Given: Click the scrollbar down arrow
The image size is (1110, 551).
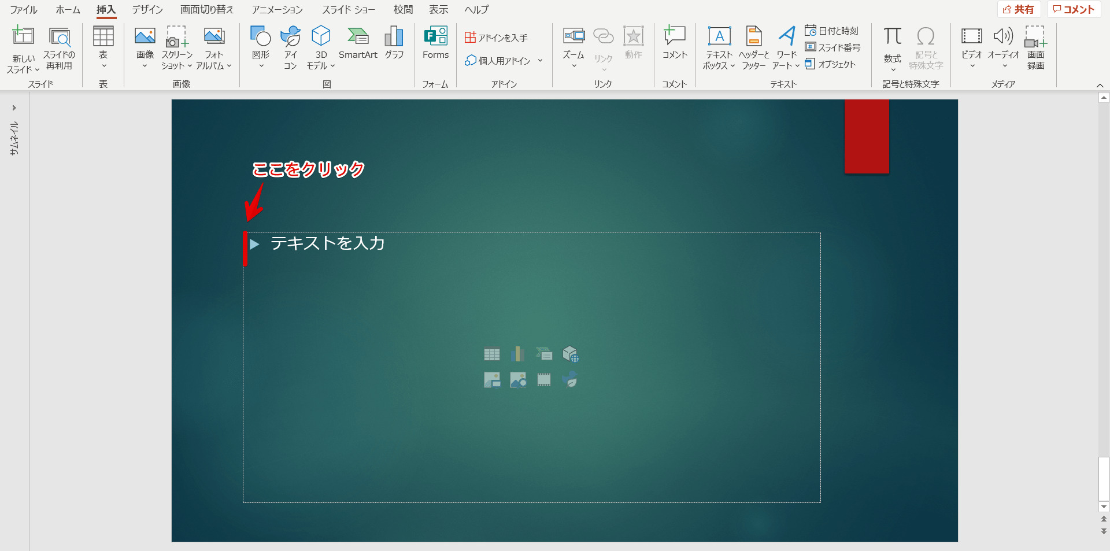Looking at the screenshot, I should (1104, 506).
